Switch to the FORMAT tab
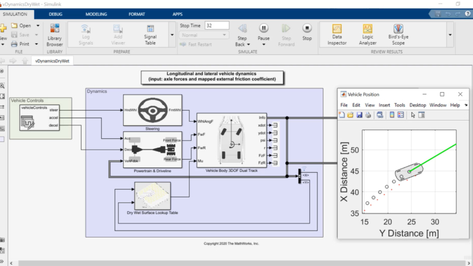Viewport: 473px width, 266px height. pyautogui.click(x=137, y=14)
